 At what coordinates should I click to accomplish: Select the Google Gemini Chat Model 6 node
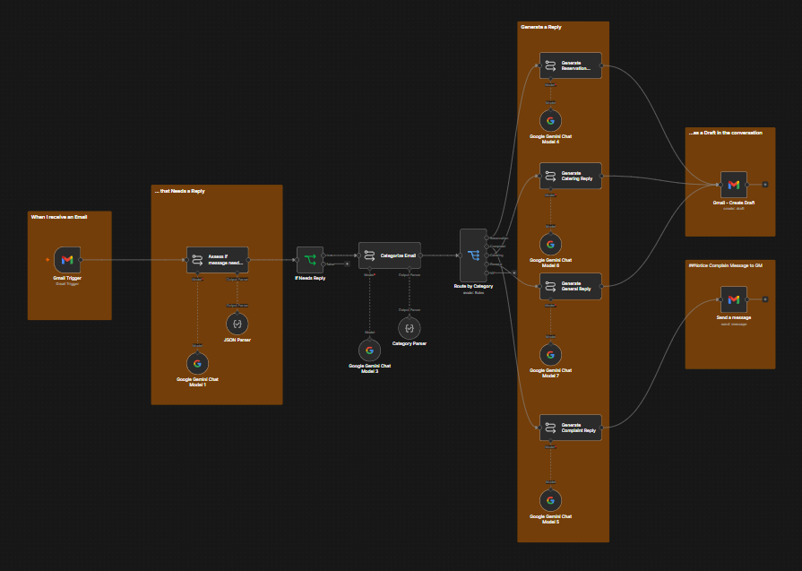[550, 245]
